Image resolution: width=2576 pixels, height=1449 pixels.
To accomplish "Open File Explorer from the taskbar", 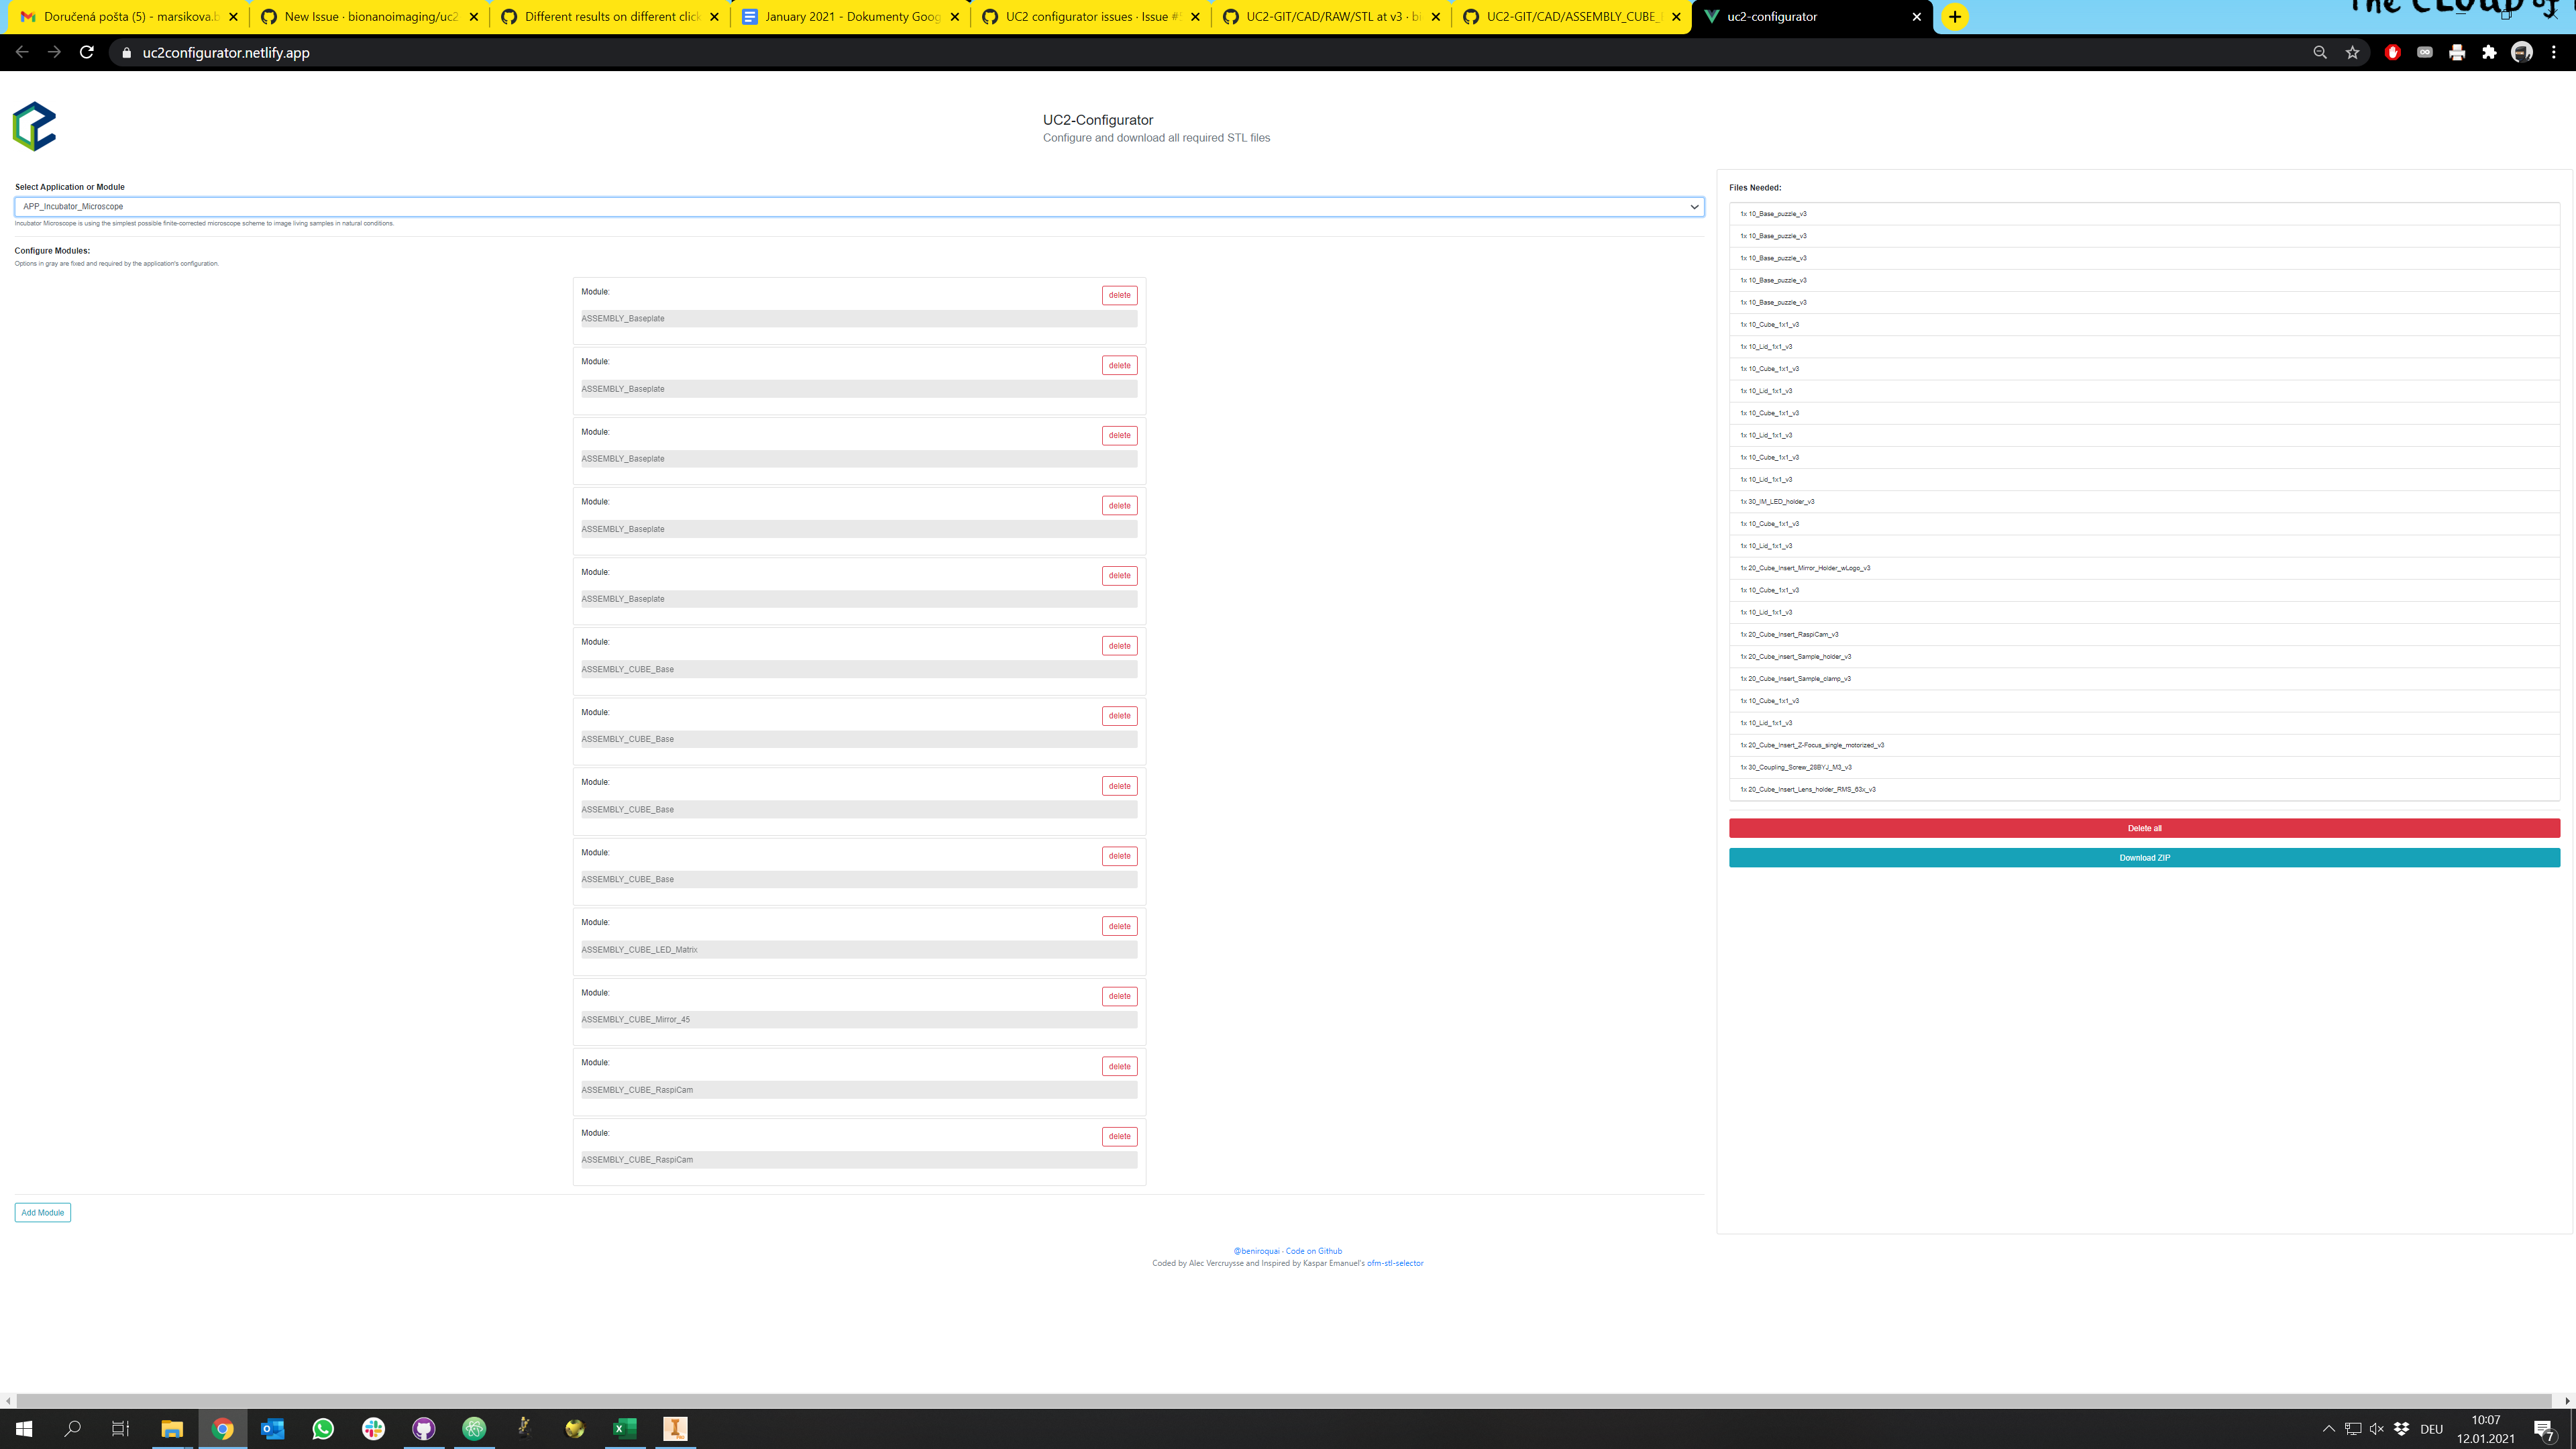I will point(172,1429).
